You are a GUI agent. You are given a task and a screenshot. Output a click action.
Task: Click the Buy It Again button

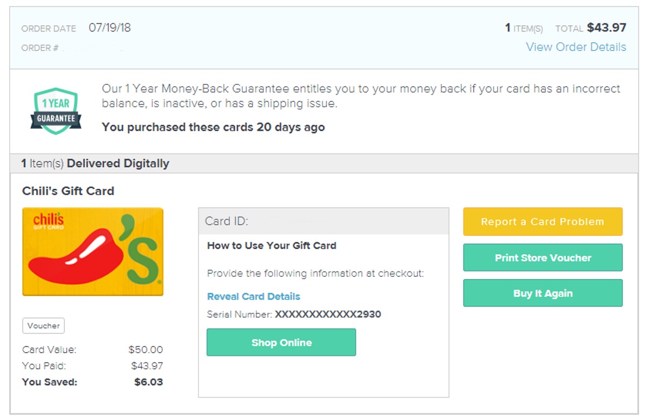pos(542,293)
